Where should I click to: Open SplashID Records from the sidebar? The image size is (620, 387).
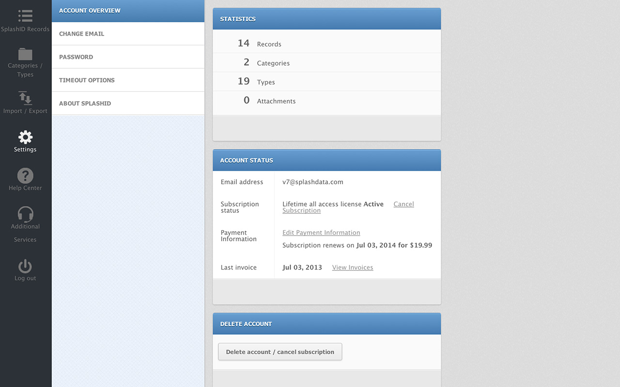click(25, 19)
